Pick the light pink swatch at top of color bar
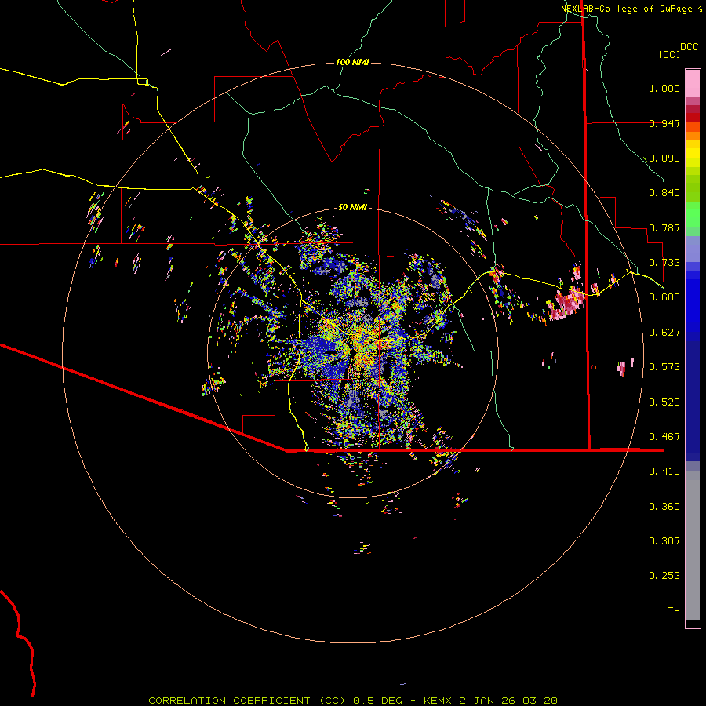 693,83
